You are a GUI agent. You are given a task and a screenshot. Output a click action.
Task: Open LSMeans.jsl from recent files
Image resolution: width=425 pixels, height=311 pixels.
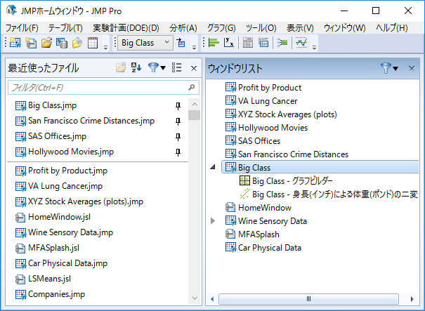[x=43, y=279]
